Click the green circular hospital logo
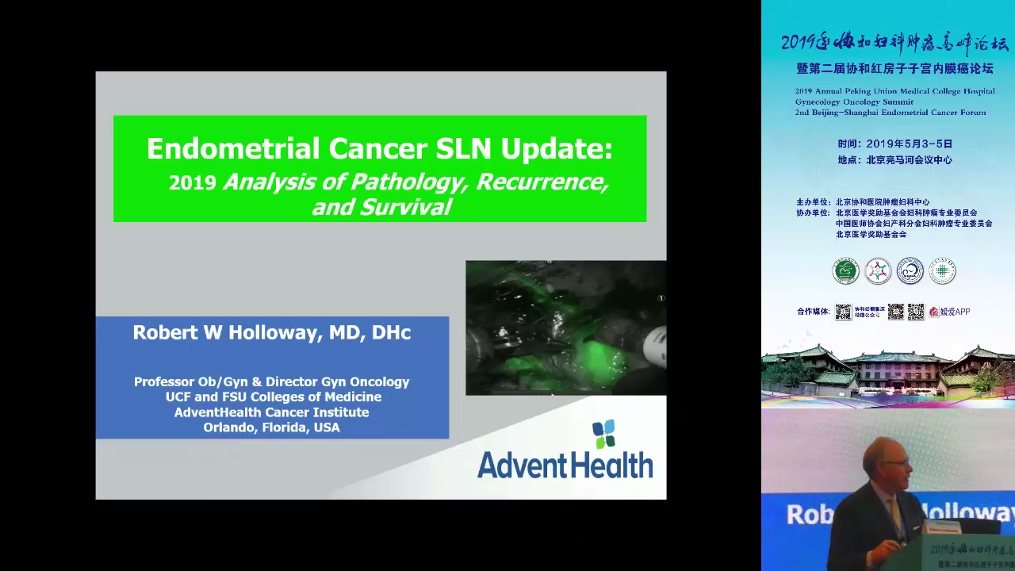This screenshot has width=1015, height=571. 846,271
